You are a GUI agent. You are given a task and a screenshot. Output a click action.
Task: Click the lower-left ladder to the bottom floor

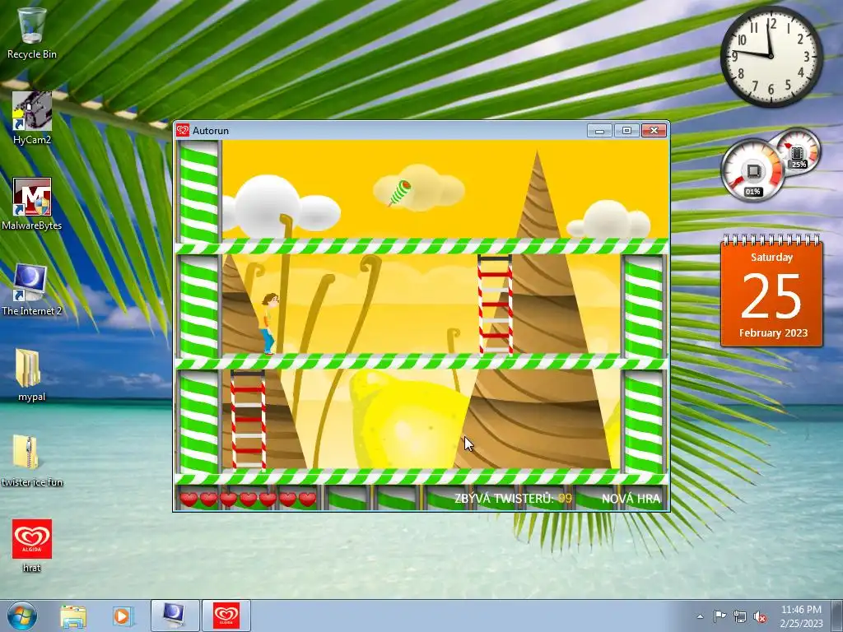click(x=248, y=420)
